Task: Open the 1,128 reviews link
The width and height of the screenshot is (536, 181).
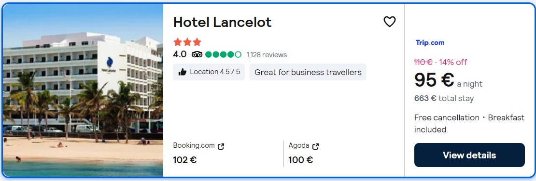Action: click(267, 55)
